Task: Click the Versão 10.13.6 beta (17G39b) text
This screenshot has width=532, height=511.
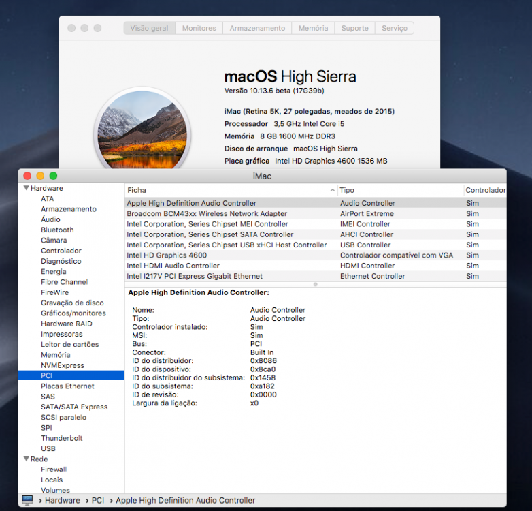Action: 274,91
